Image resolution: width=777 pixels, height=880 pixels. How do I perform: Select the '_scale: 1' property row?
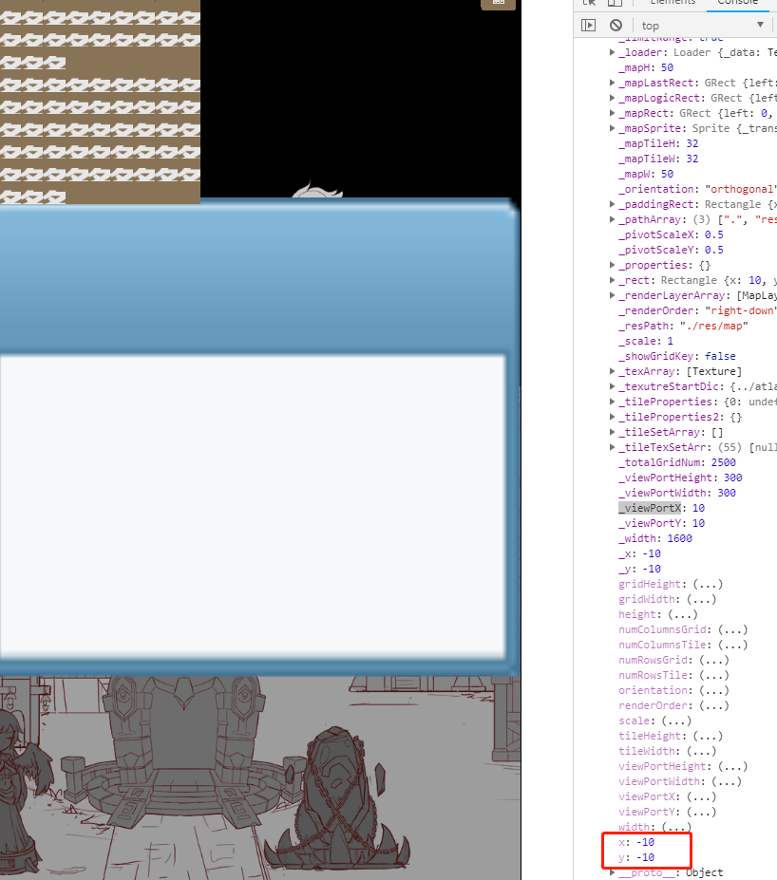pyautogui.click(x=646, y=341)
